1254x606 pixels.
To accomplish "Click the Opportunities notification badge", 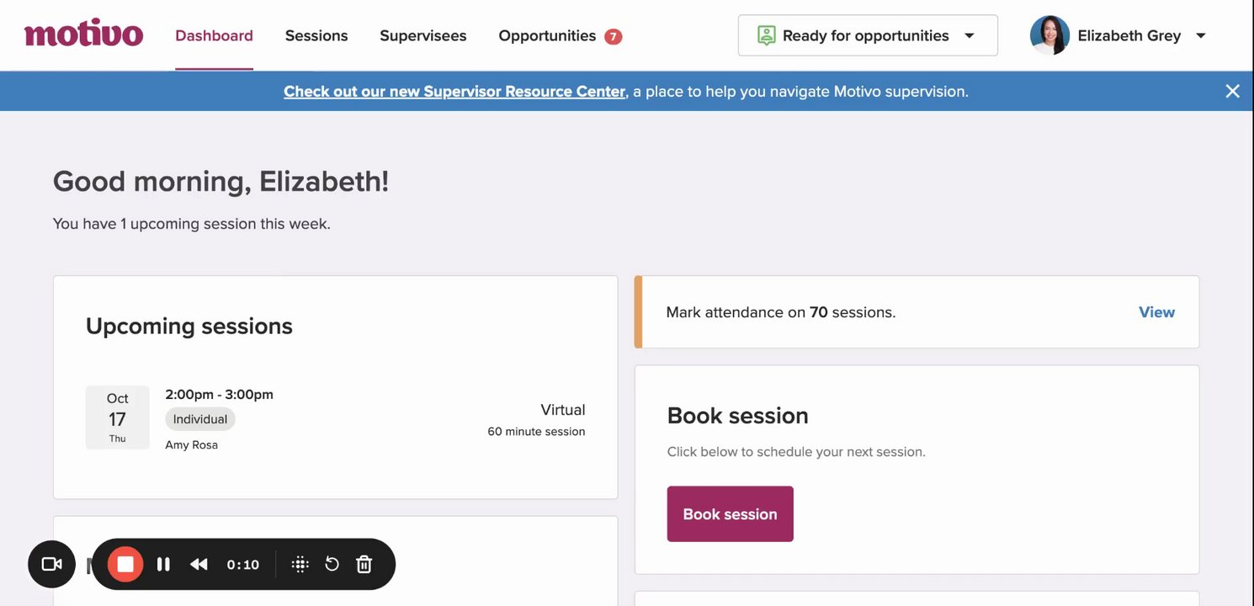I will click(614, 36).
